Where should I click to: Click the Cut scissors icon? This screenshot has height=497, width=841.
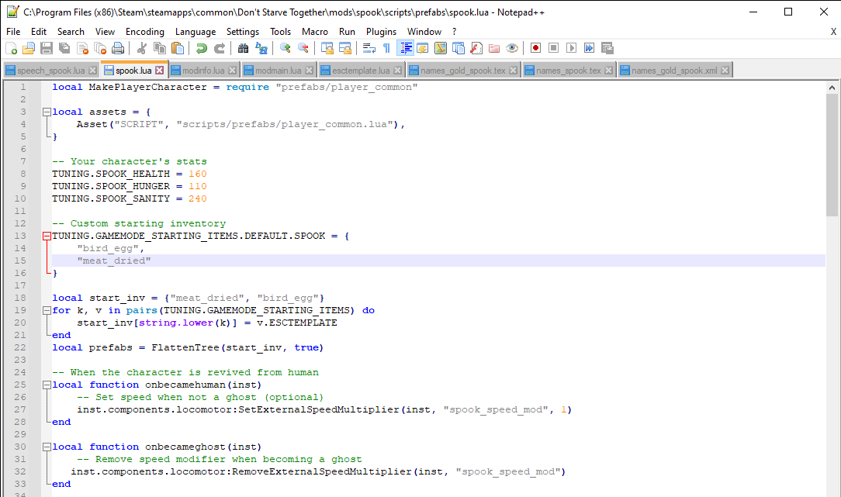[x=143, y=48]
